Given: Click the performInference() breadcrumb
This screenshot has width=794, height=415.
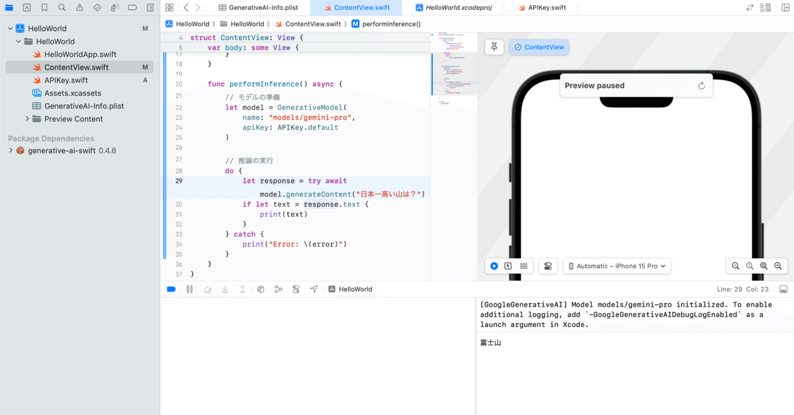Looking at the screenshot, I should [x=386, y=24].
